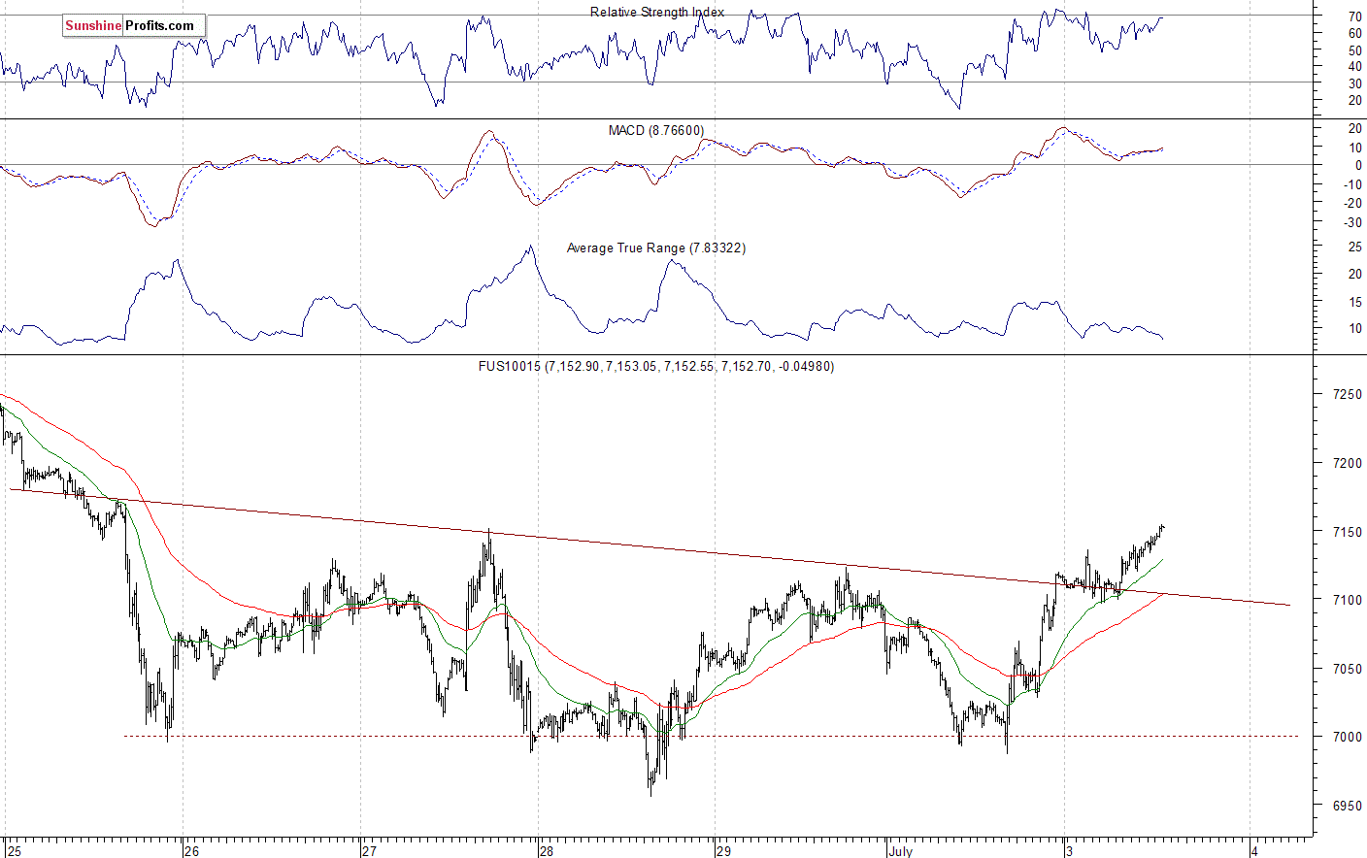Screen dimensions: 1367x858
Task: Click the SunshineProfits.com logo
Action: (133, 25)
